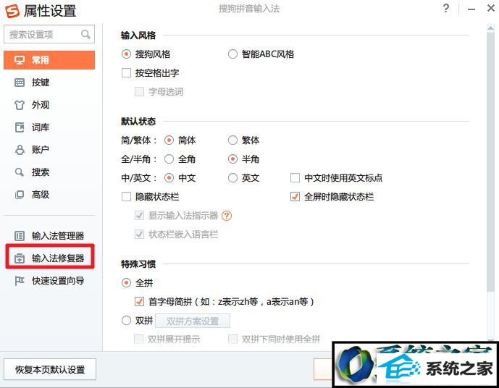
Task: Toggle 隐藏状态栏 checkbox
Action: (126, 197)
